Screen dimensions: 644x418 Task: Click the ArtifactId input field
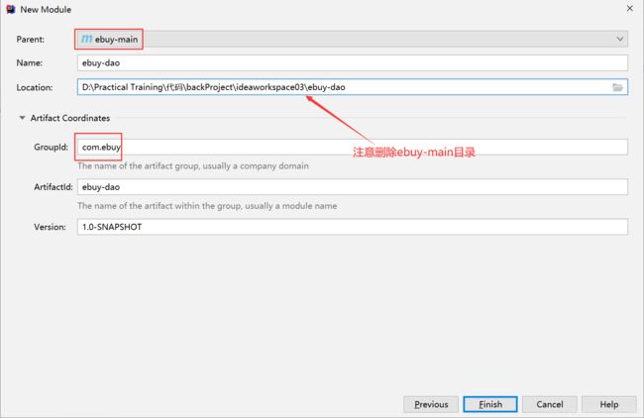coord(353,187)
